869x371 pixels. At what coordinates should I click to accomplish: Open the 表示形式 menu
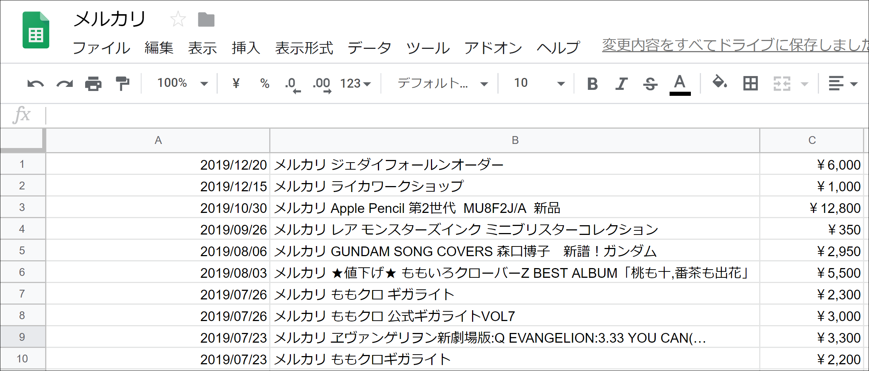click(304, 48)
